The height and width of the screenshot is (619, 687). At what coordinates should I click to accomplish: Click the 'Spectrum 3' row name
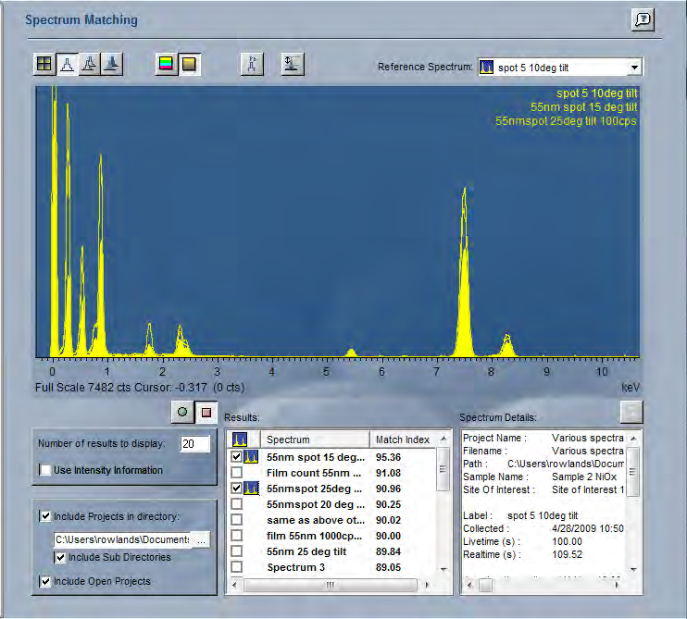pyautogui.click(x=295, y=567)
